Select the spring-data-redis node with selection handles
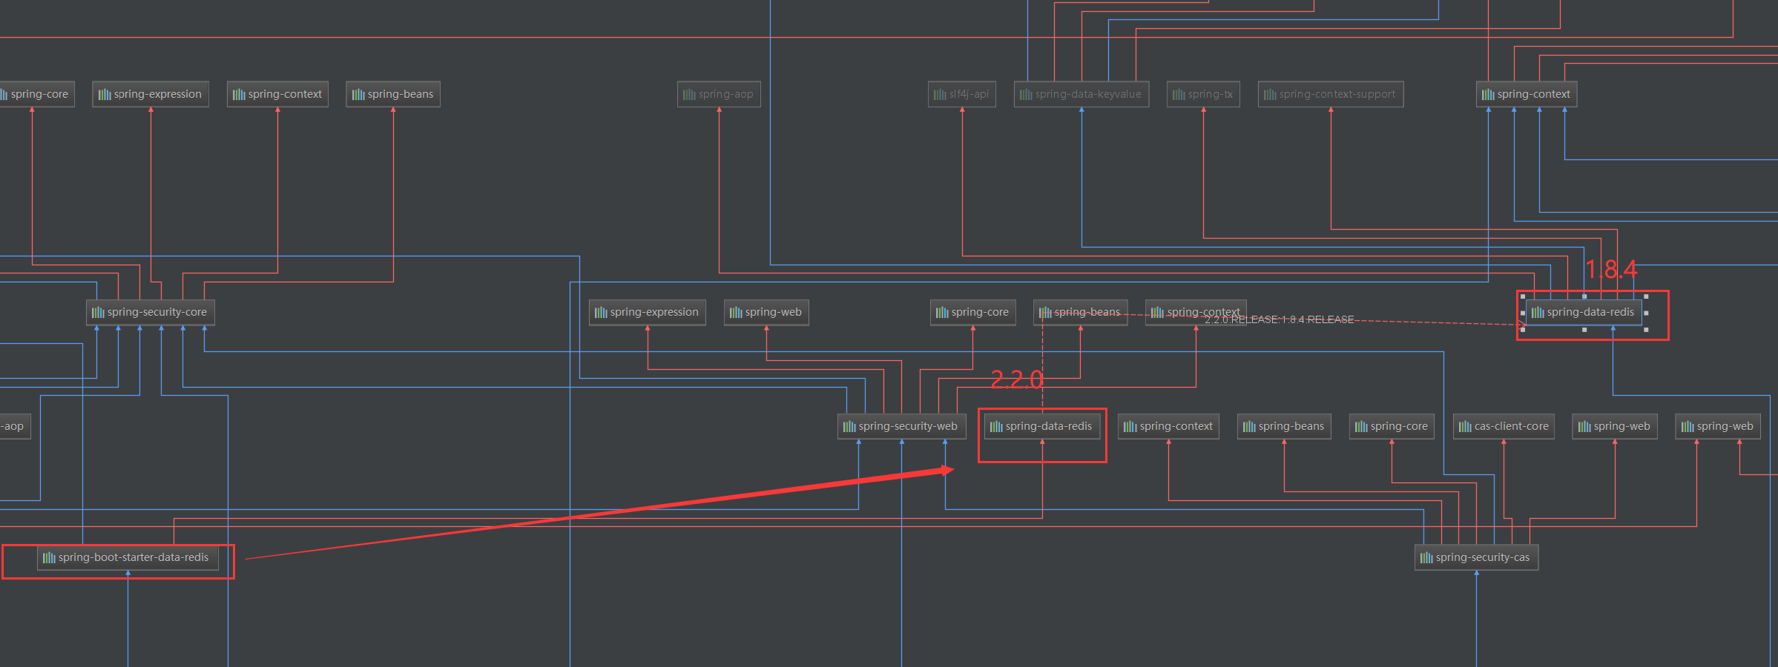The width and height of the screenshot is (1778, 667). point(1584,313)
